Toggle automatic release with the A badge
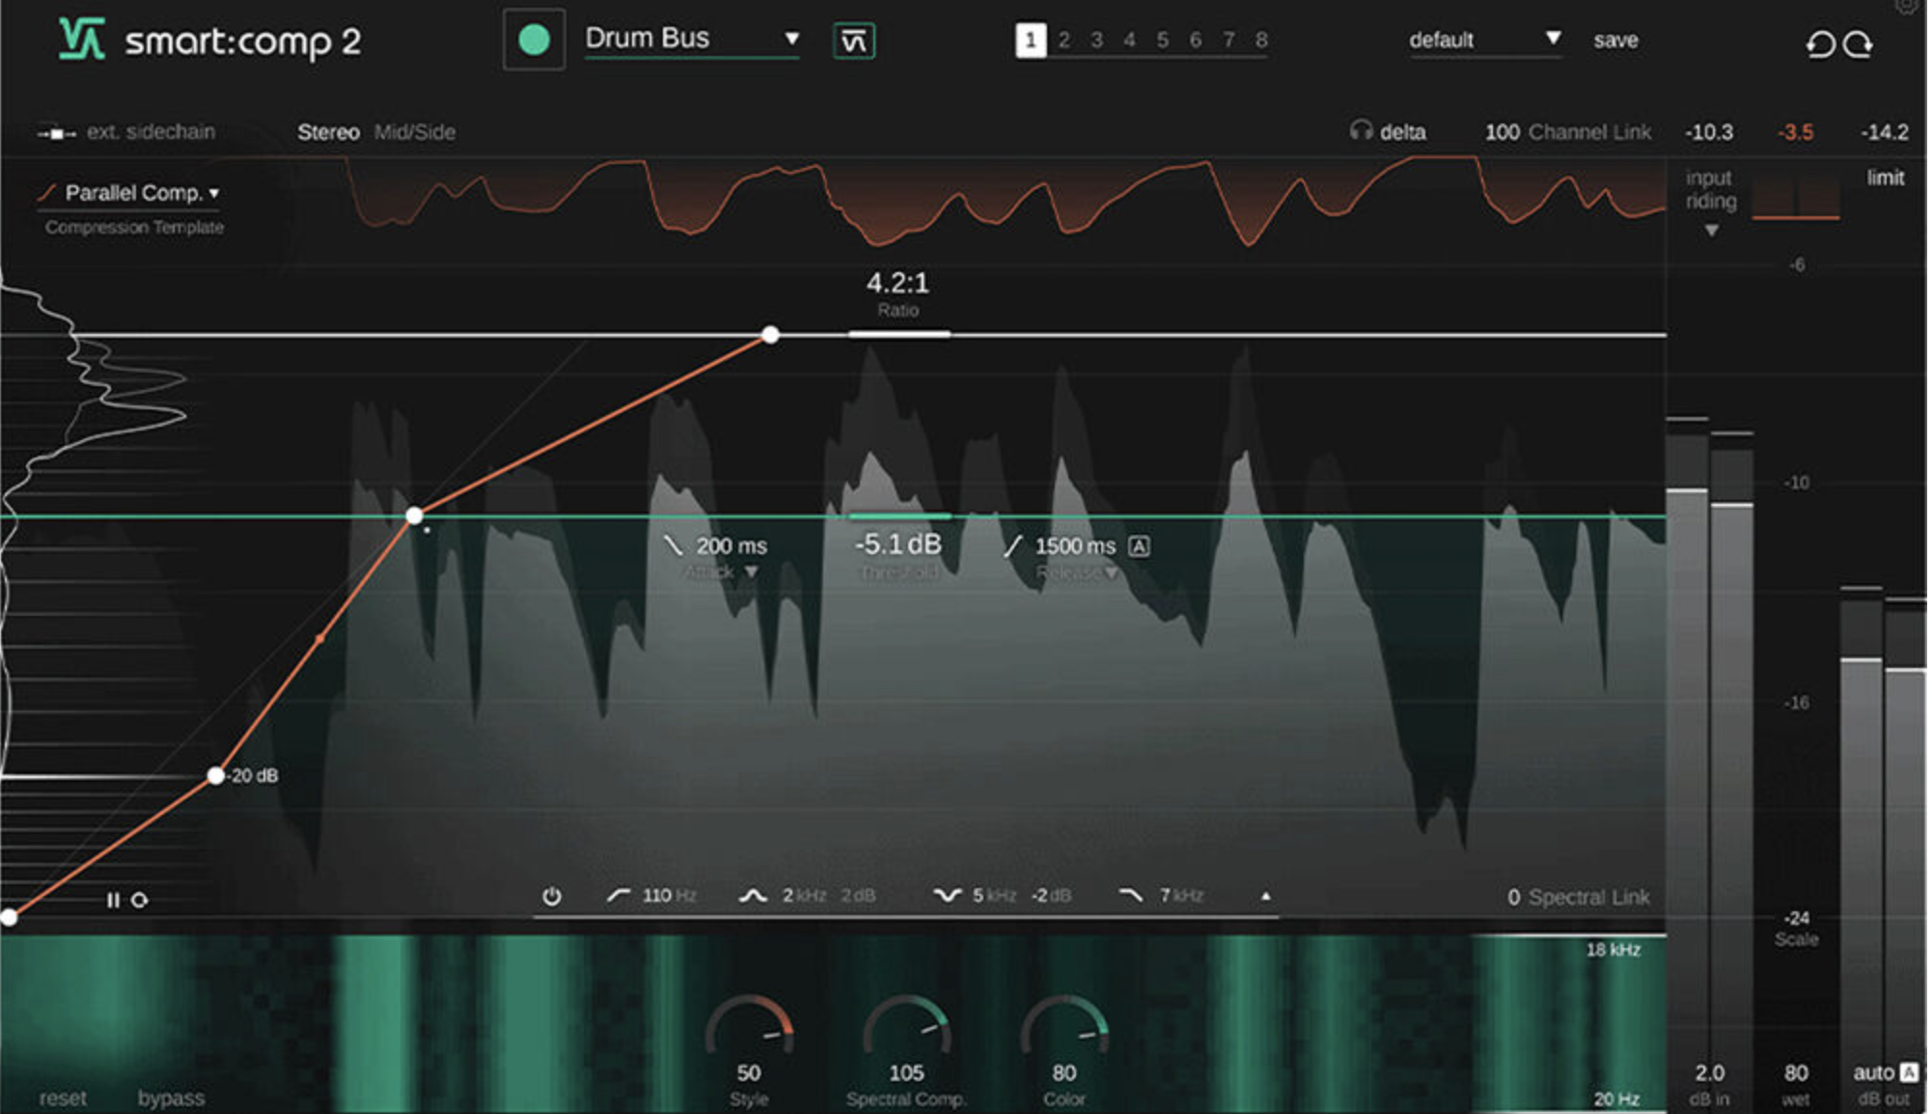Image resolution: width=1932 pixels, height=1114 pixels. tap(1142, 546)
